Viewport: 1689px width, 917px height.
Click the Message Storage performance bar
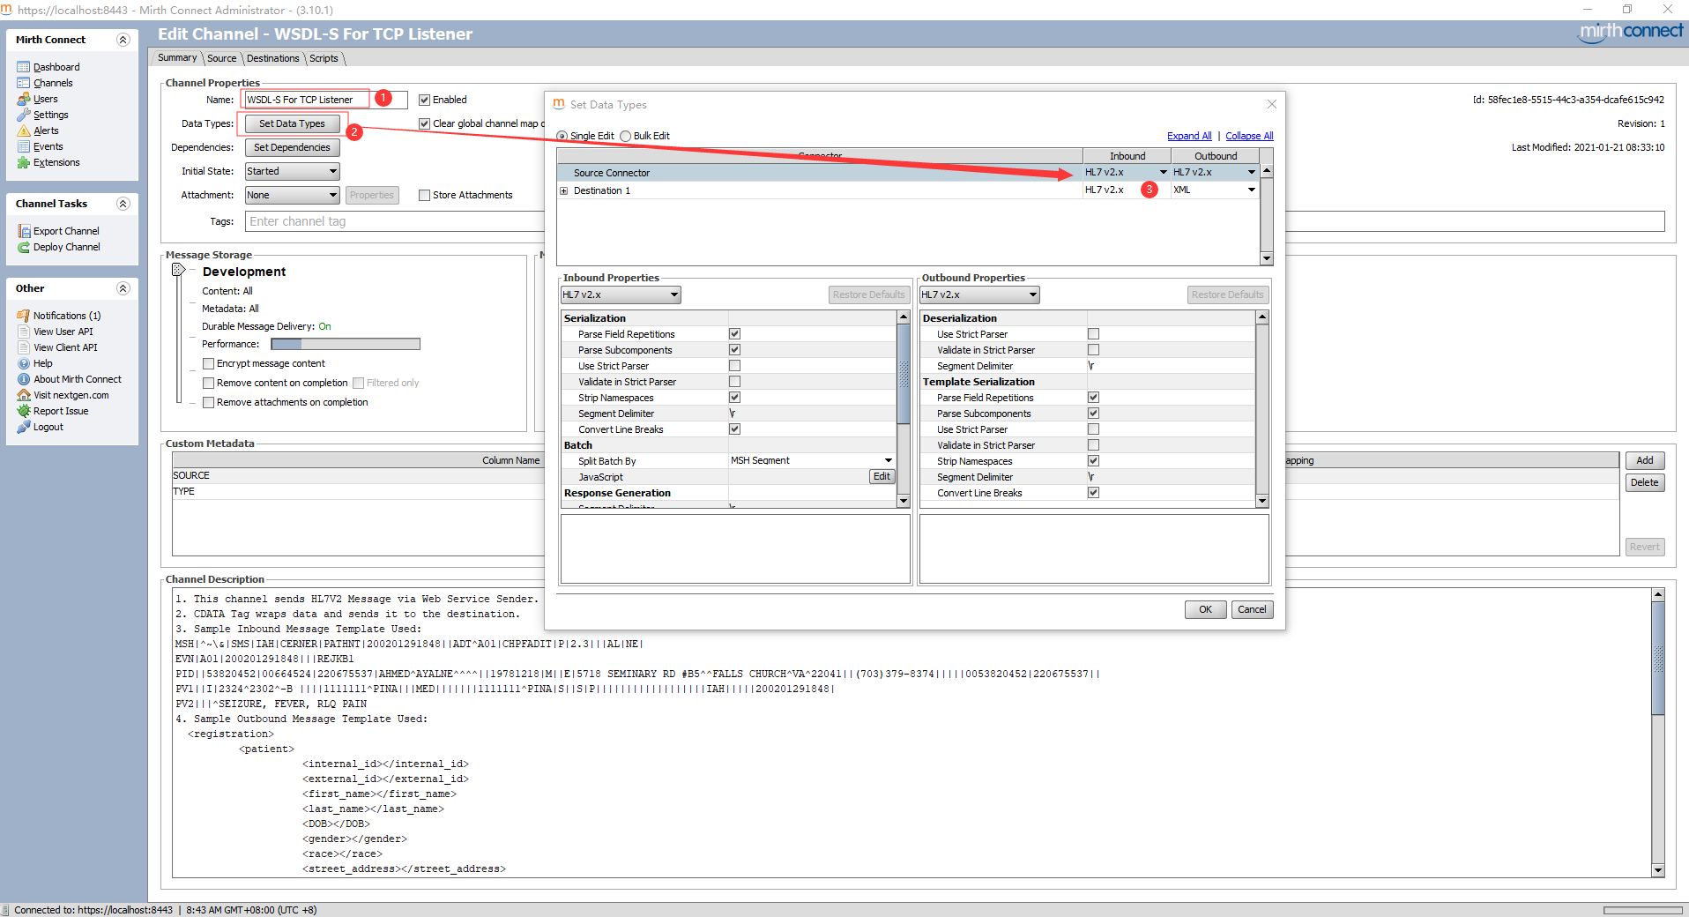tap(346, 344)
